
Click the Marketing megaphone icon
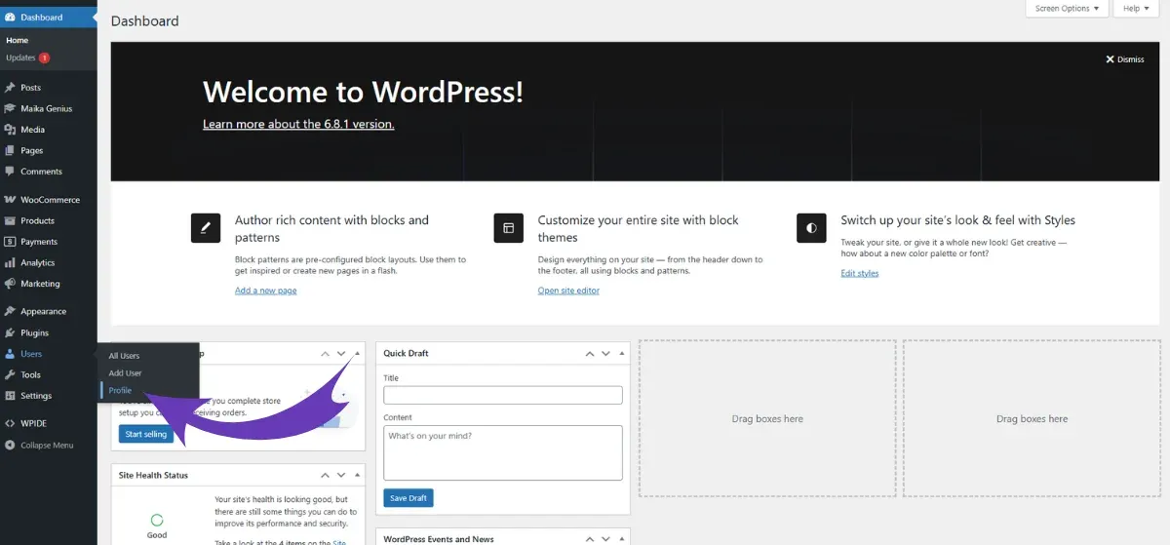click(10, 284)
